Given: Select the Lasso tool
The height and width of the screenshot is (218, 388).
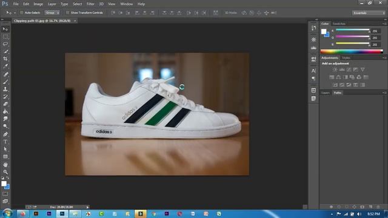Looking at the screenshot, I should click(5, 44).
